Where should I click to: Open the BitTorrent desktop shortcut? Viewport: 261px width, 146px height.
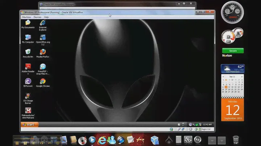28,82
